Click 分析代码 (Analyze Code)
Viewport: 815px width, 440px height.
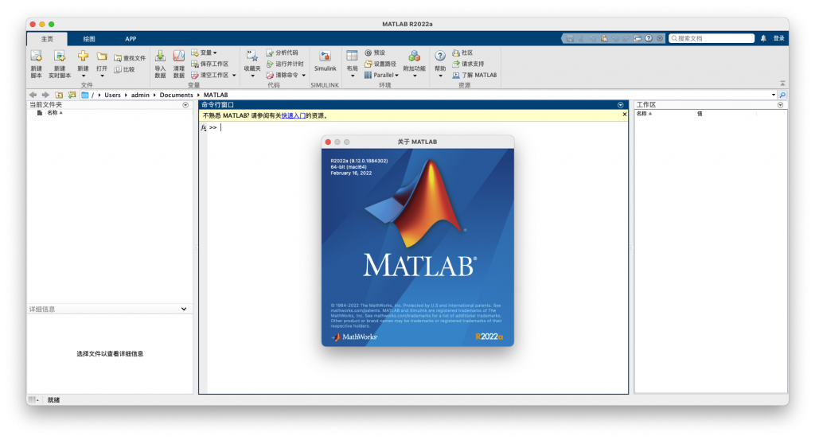click(283, 53)
